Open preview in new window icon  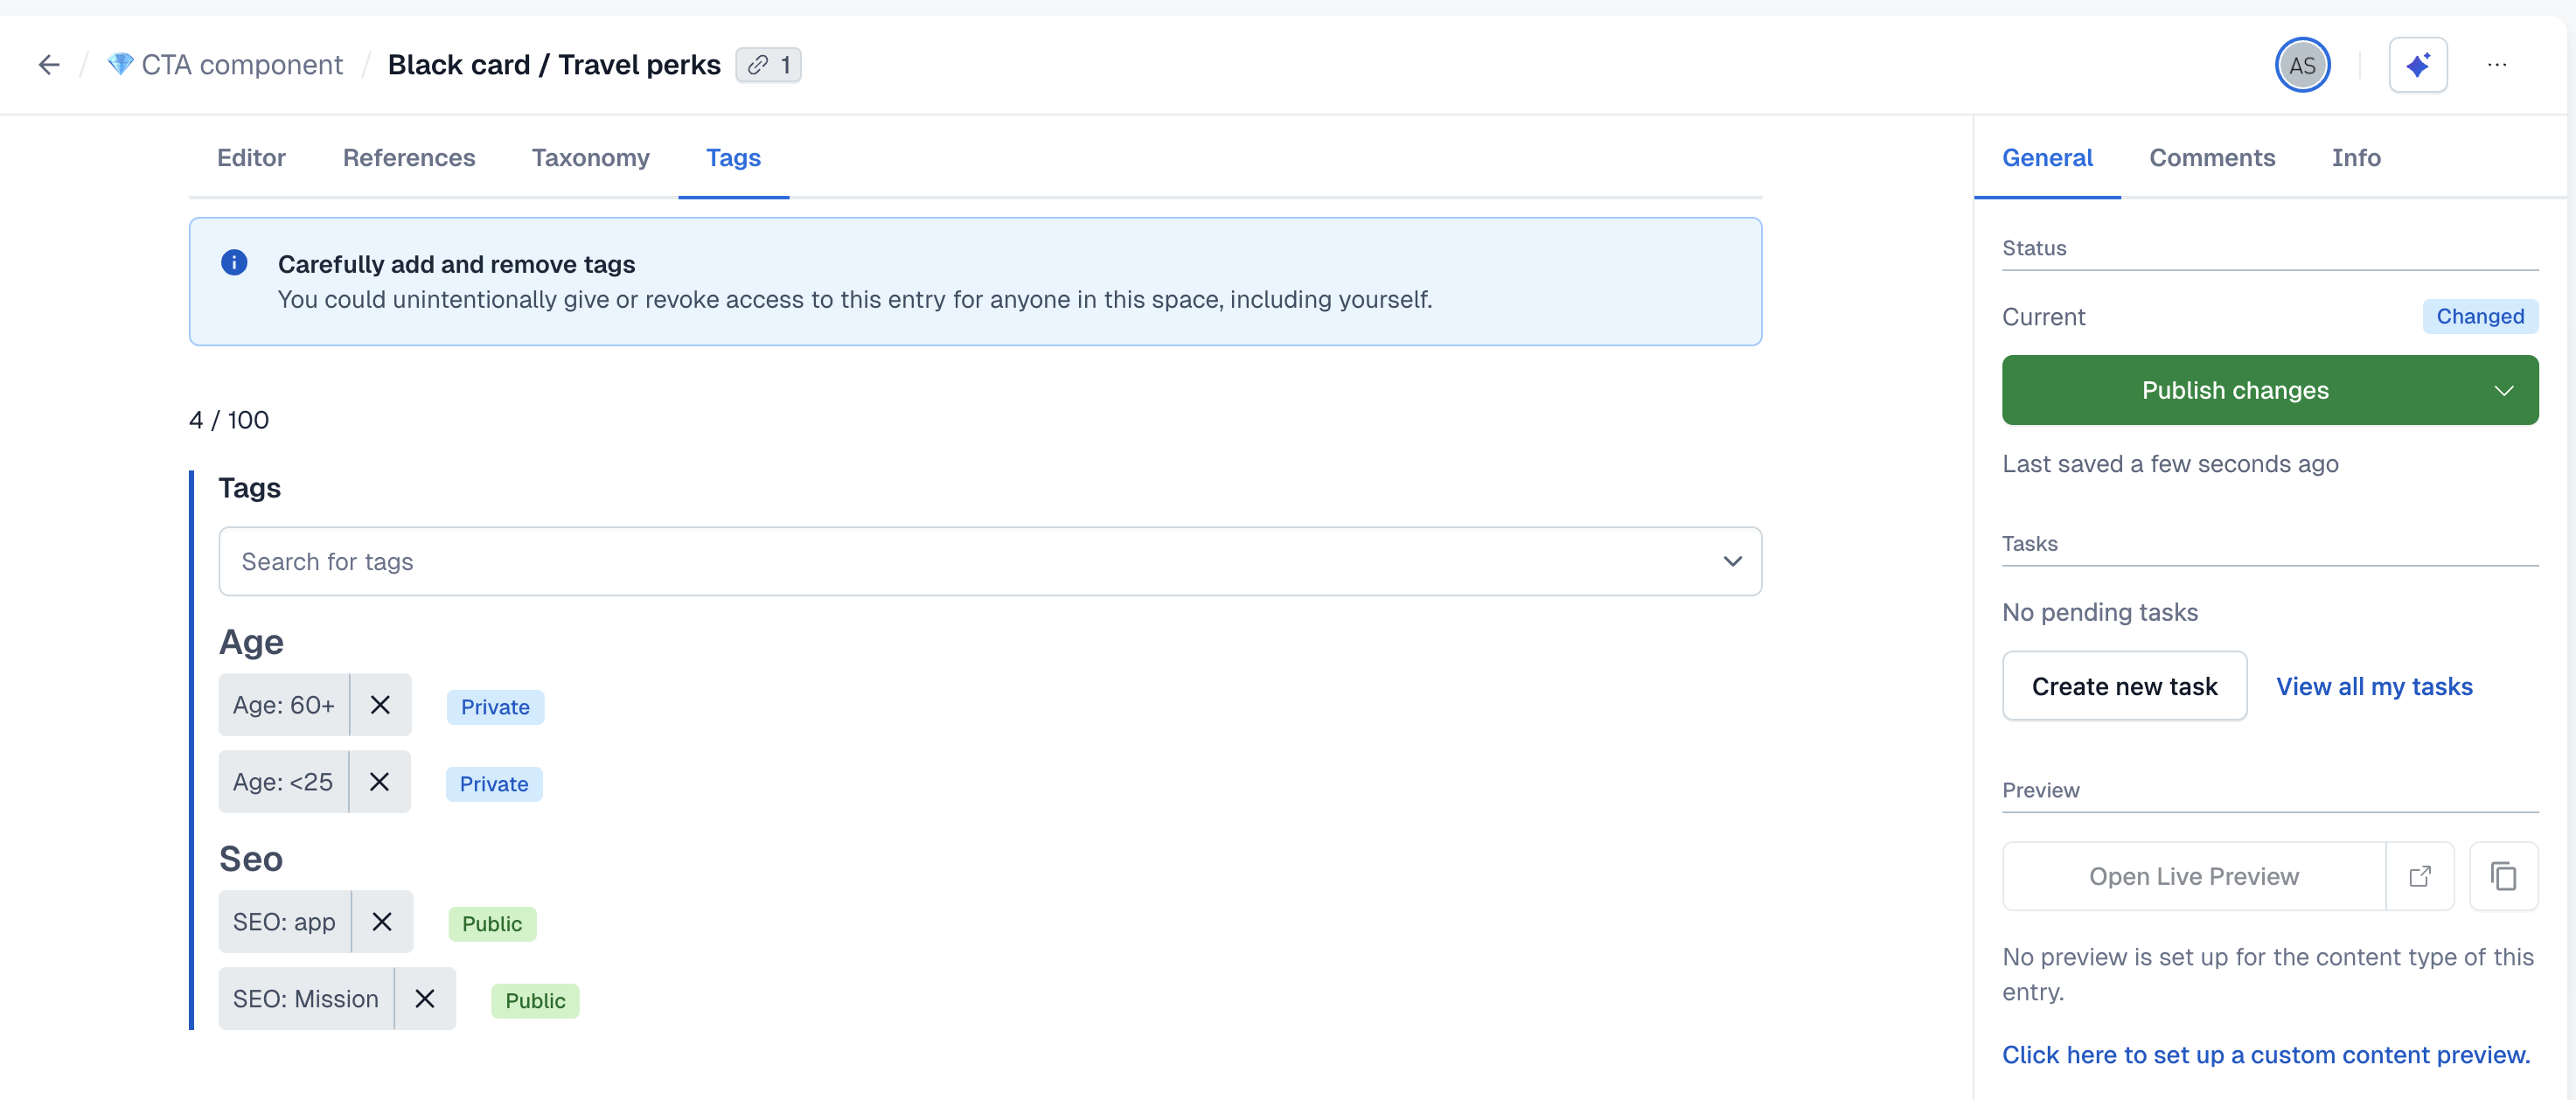[x=2420, y=876]
